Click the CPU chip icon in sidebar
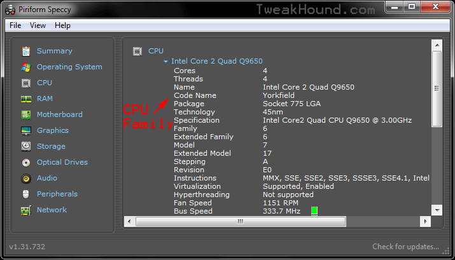The width and height of the screenshot is (455, 260). (26, 83)
